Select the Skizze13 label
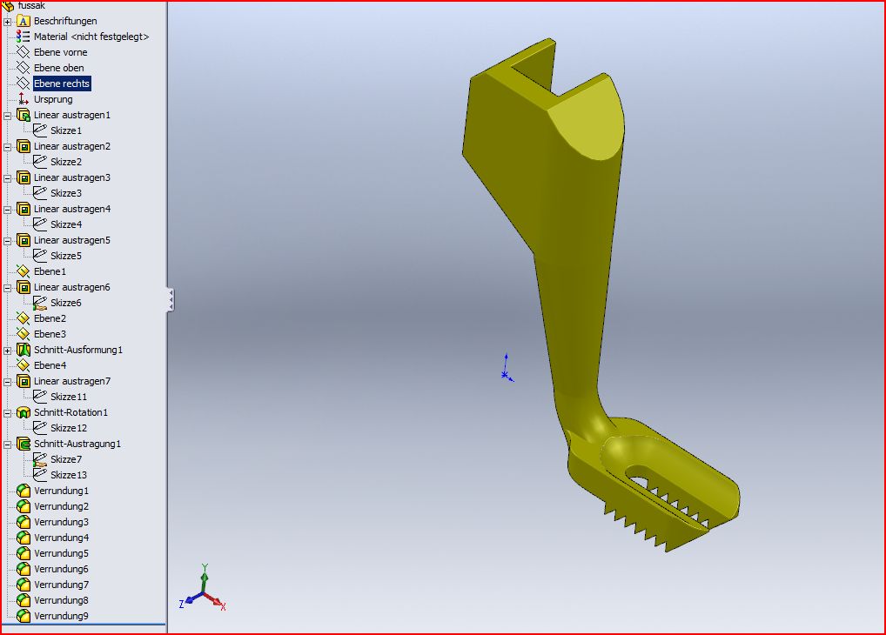 click(69, 475)
